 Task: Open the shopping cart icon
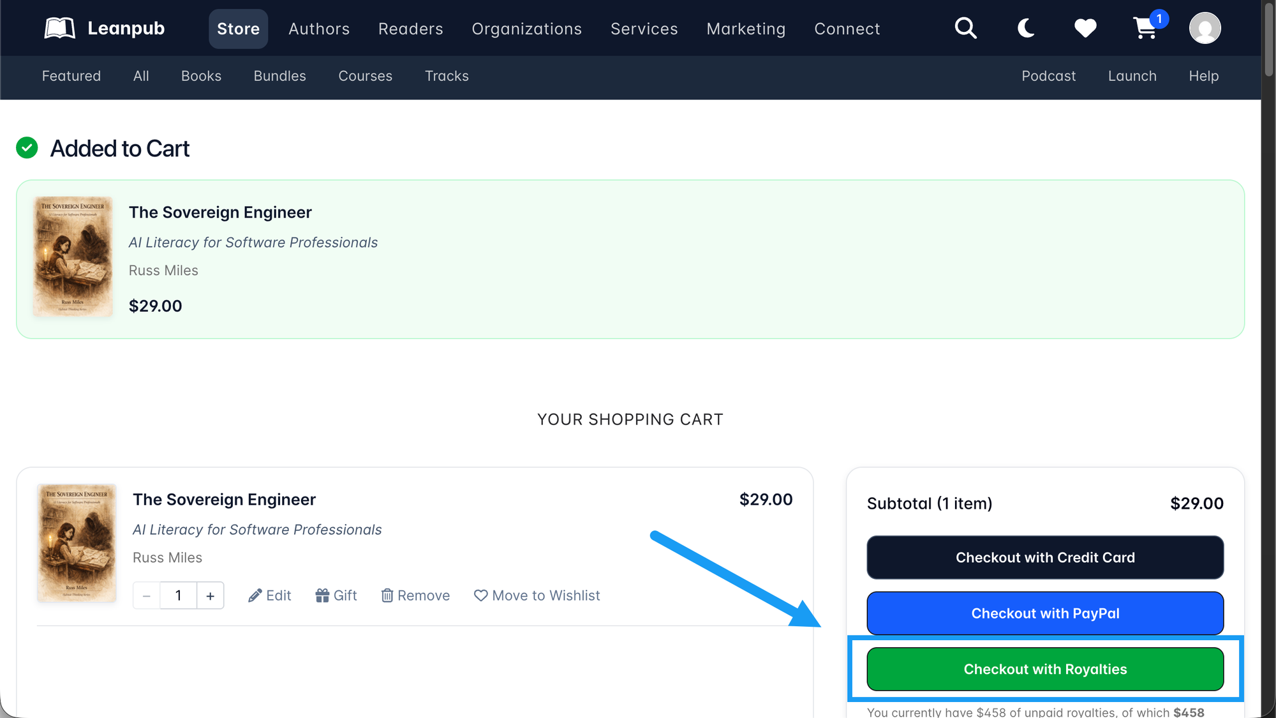(1145, 28)
